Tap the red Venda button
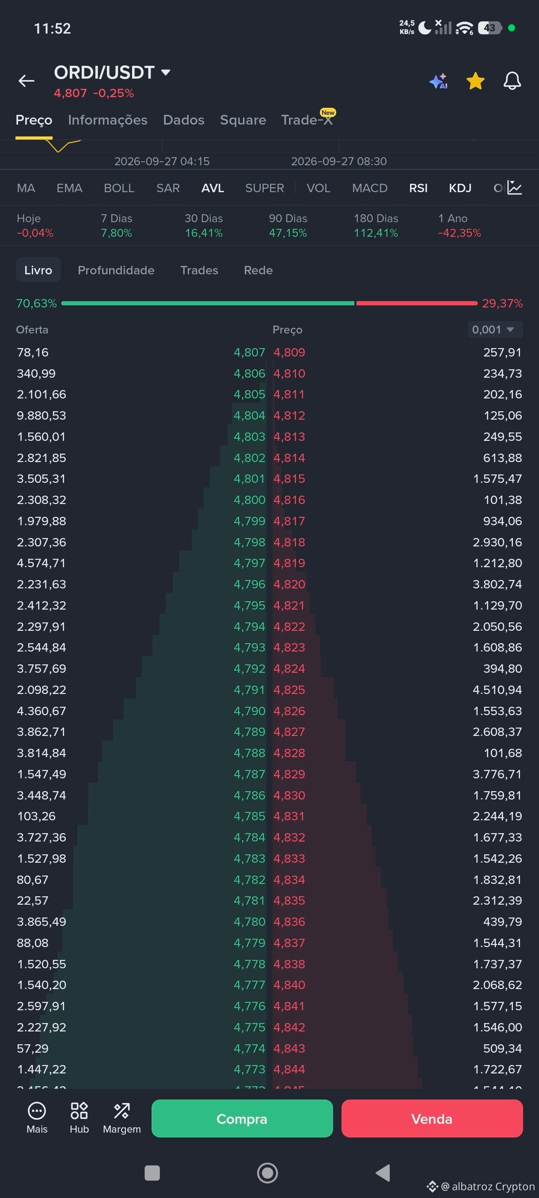This screenshot has width=539, height=1198. (x=432, y=1118)
